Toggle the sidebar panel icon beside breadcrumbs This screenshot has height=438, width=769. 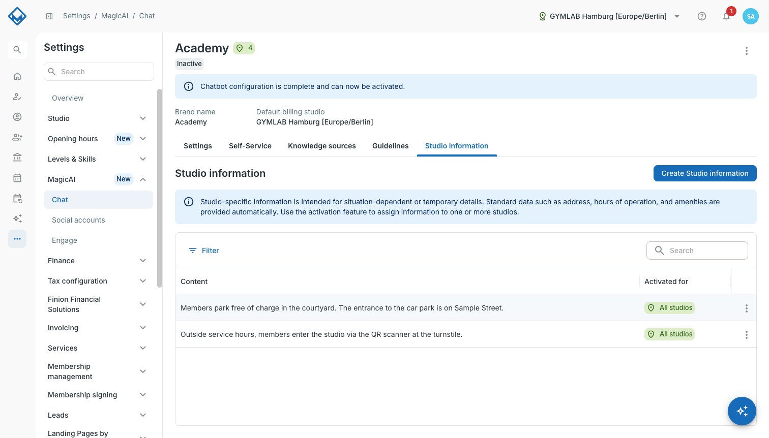pos(49,16)
